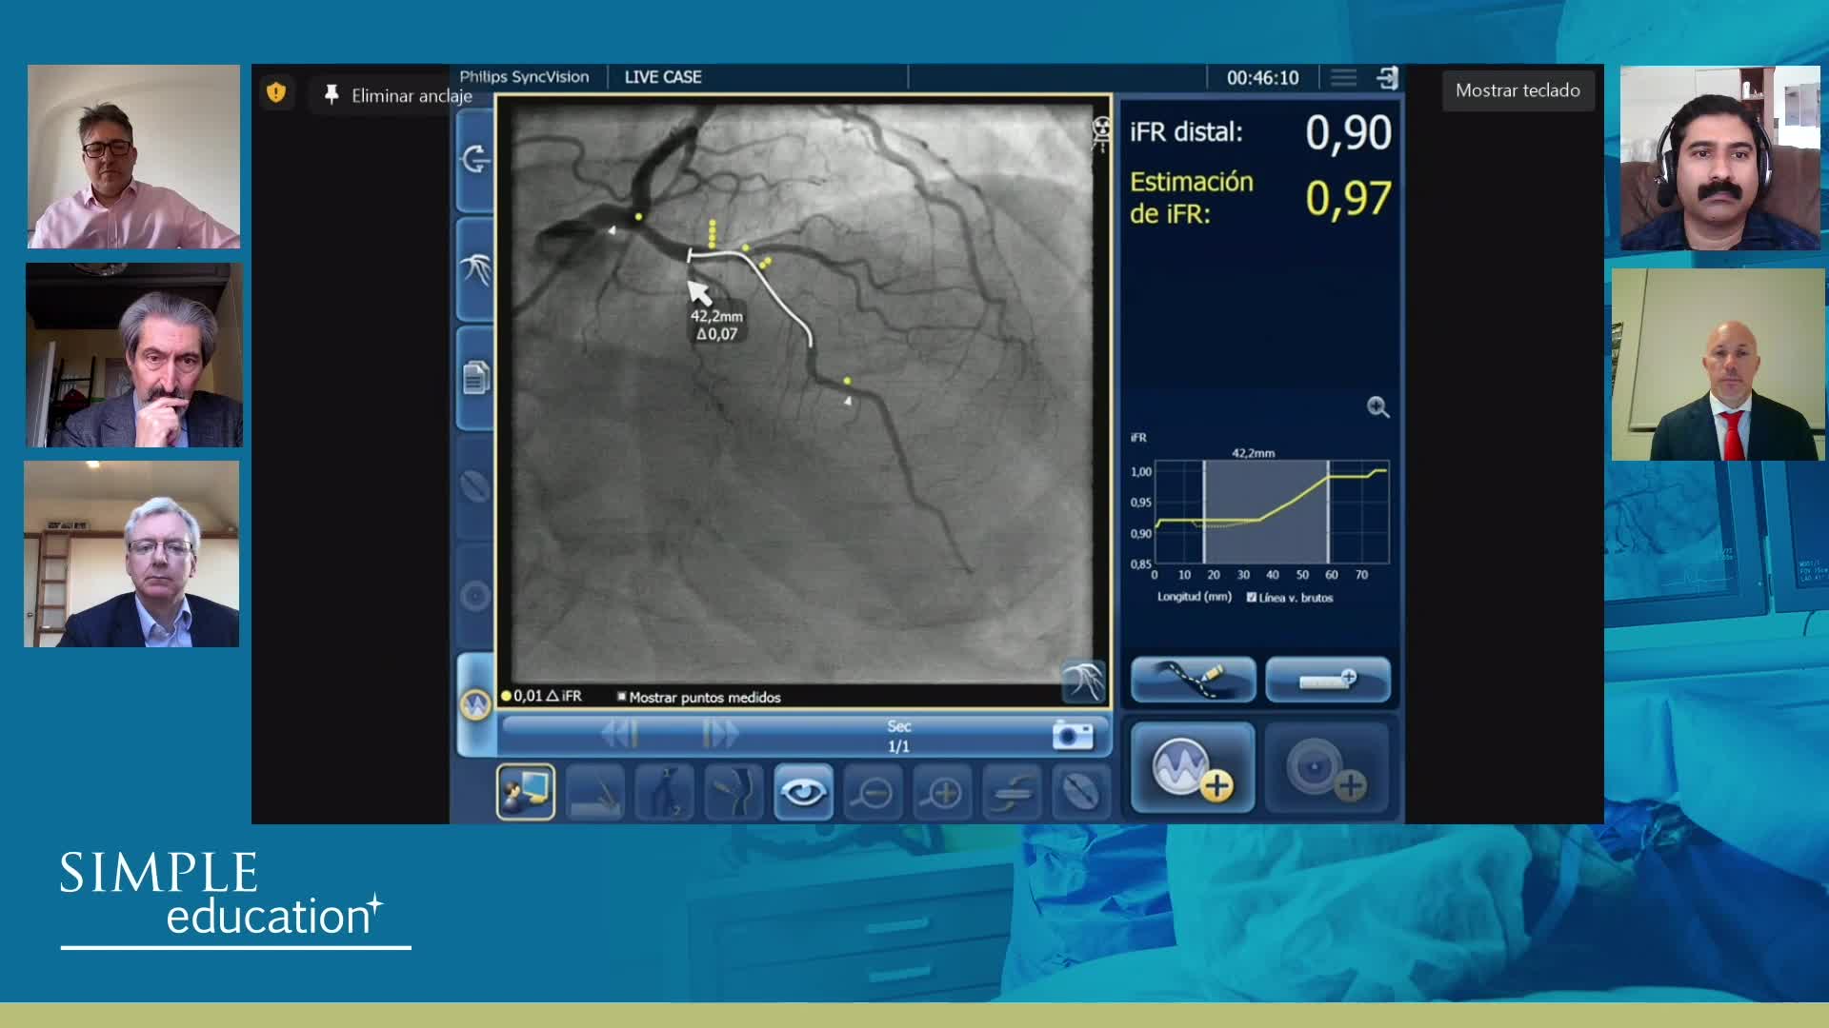Viewport: 1829px width, 1028px height.
Task: Click Eliminar anclaje pin option
Action: pos(397,95)
